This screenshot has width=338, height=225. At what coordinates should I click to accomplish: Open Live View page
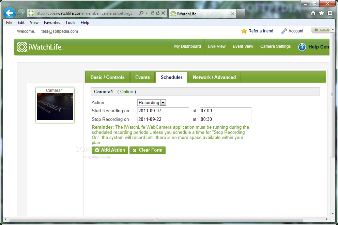pyautogui.click(x=217, y=46)
